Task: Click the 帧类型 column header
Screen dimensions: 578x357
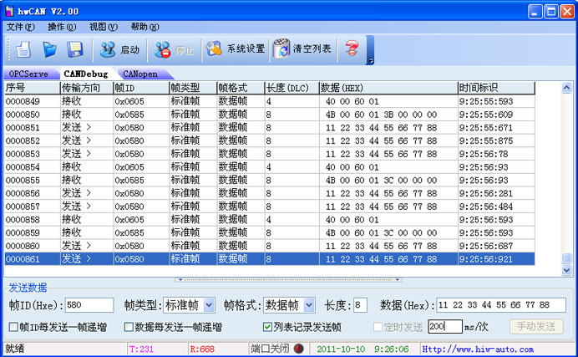Action: [x=193, y=88]
